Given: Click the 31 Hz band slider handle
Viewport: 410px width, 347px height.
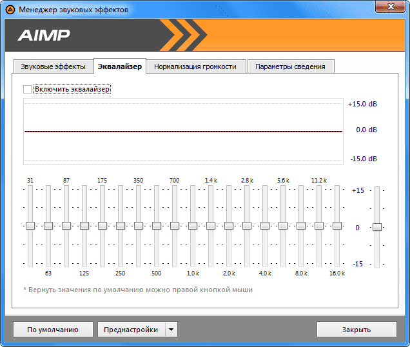Looking at the screenshot, I should point(30,226).
